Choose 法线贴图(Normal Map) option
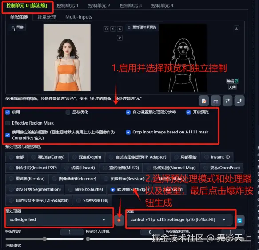The height and width of the screenshot is (250, 259). [171, 168]
